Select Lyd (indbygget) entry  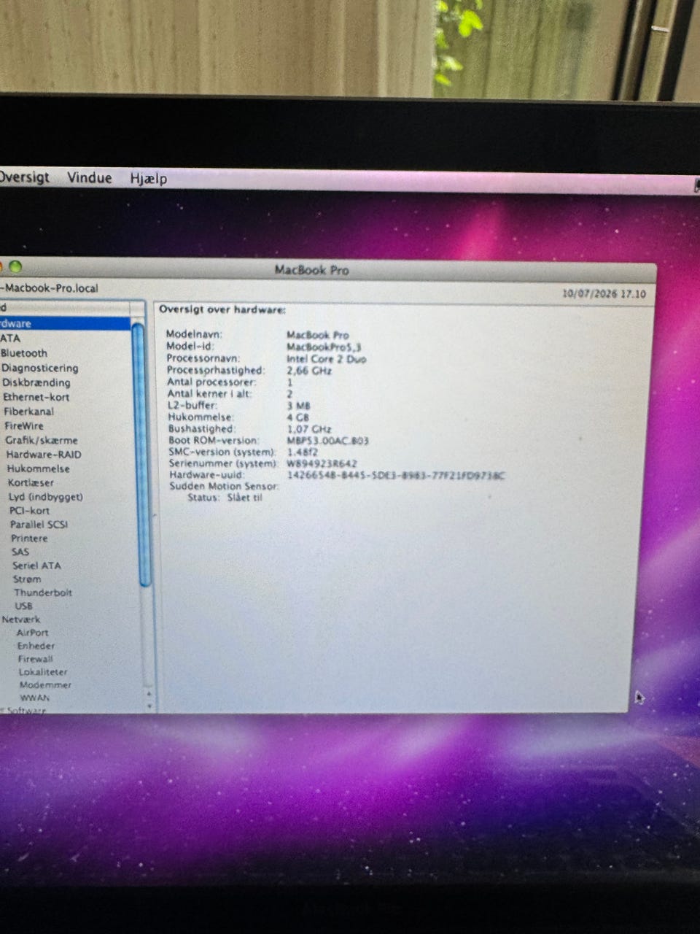(46, 497)
